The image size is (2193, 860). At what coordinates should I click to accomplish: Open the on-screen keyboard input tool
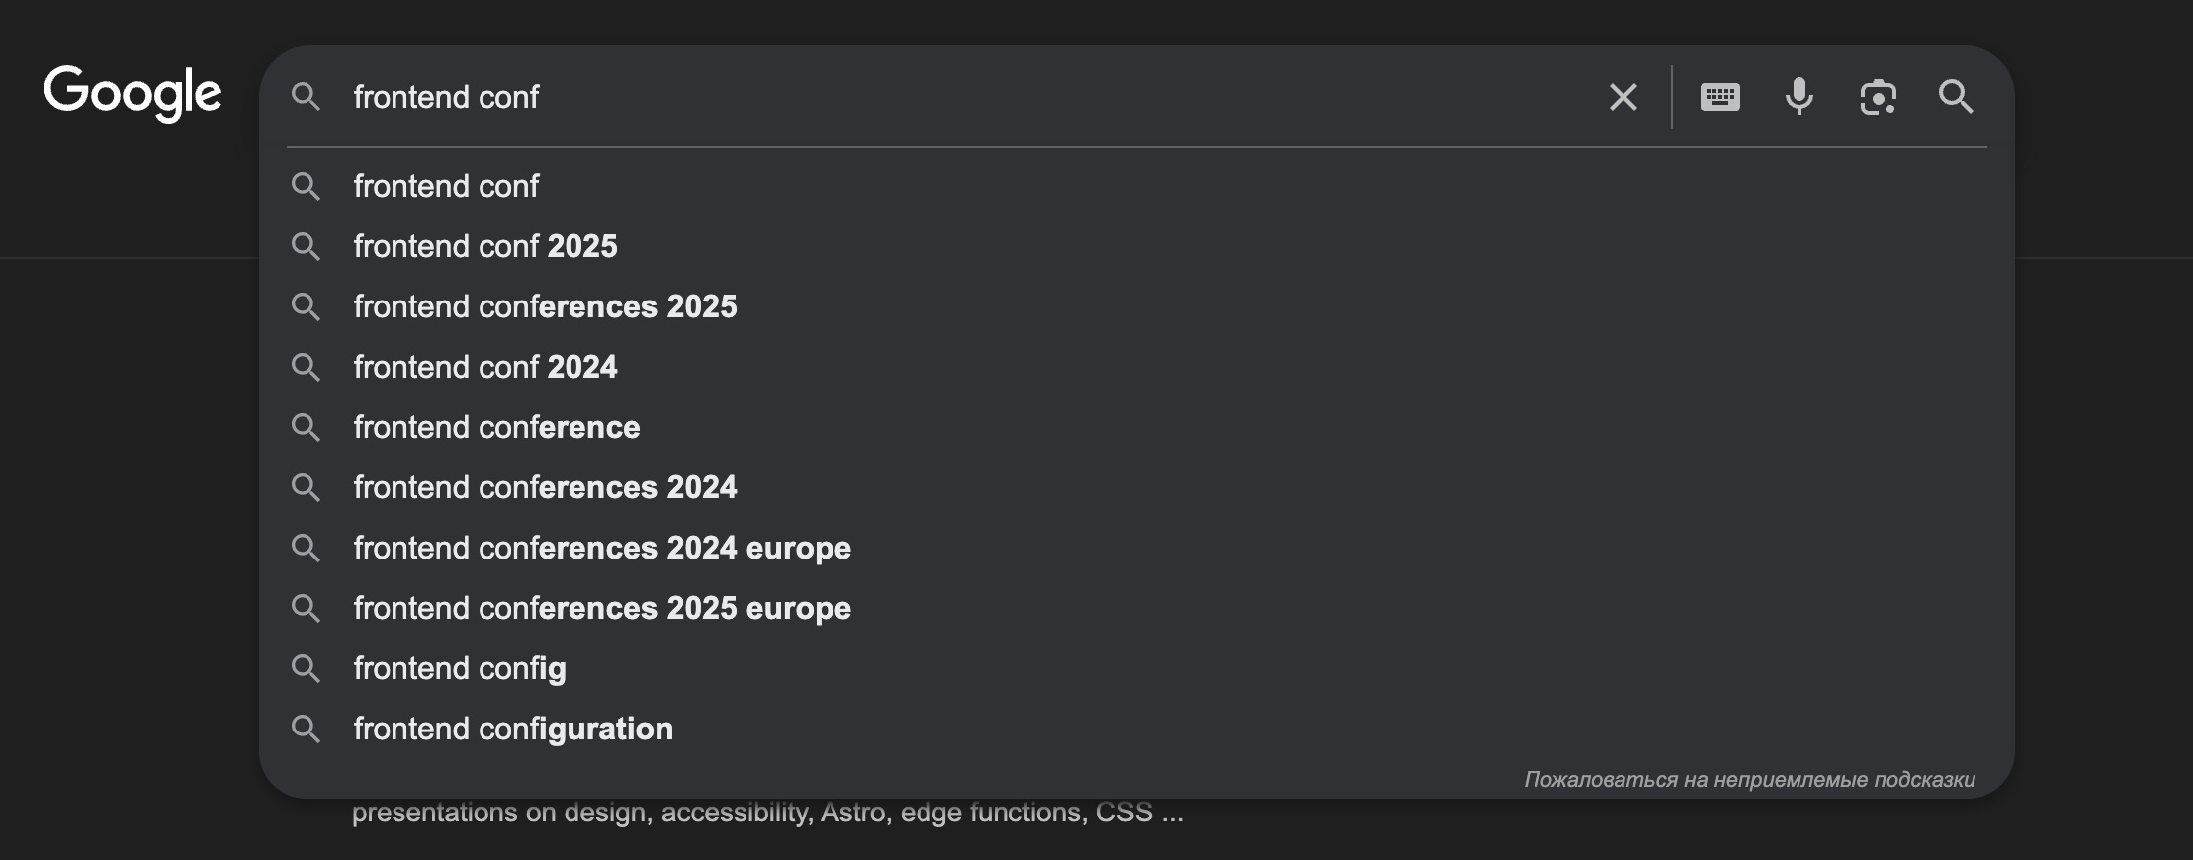coord(1719,97)
